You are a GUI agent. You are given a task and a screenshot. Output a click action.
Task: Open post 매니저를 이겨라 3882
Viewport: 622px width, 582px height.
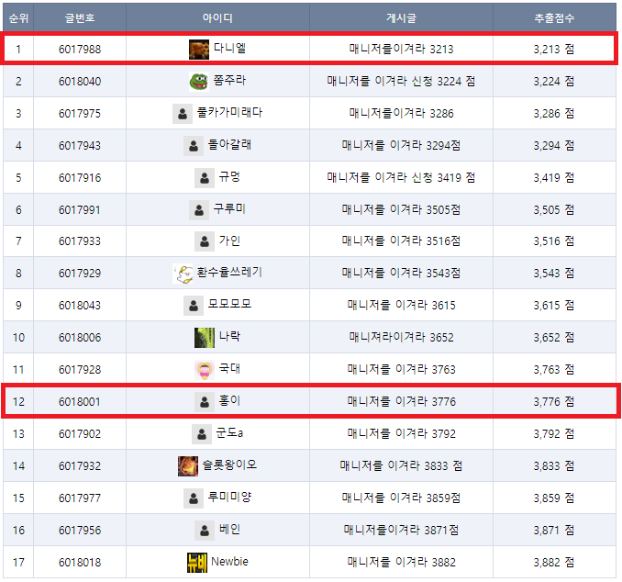[401, 563]
